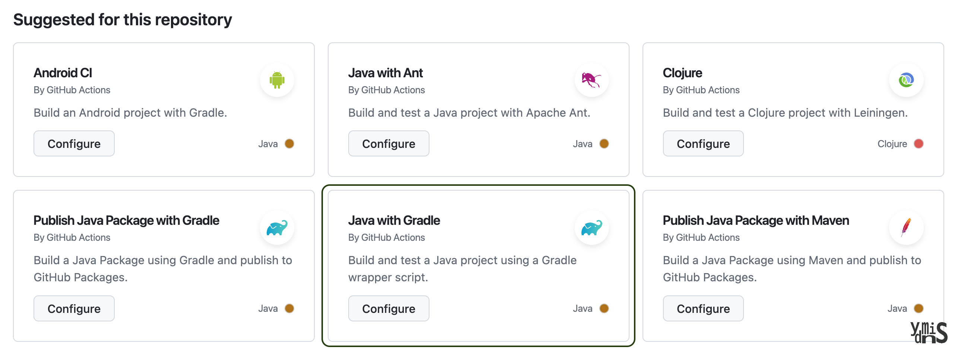
Task: Click the Gradle elephant on Publish Java Package card
Action: tap(277, 227)
